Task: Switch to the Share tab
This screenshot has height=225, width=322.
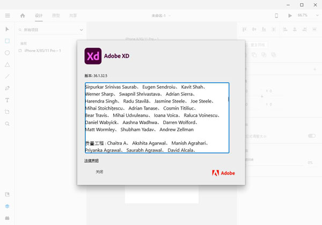Action: tap(73, 16)
